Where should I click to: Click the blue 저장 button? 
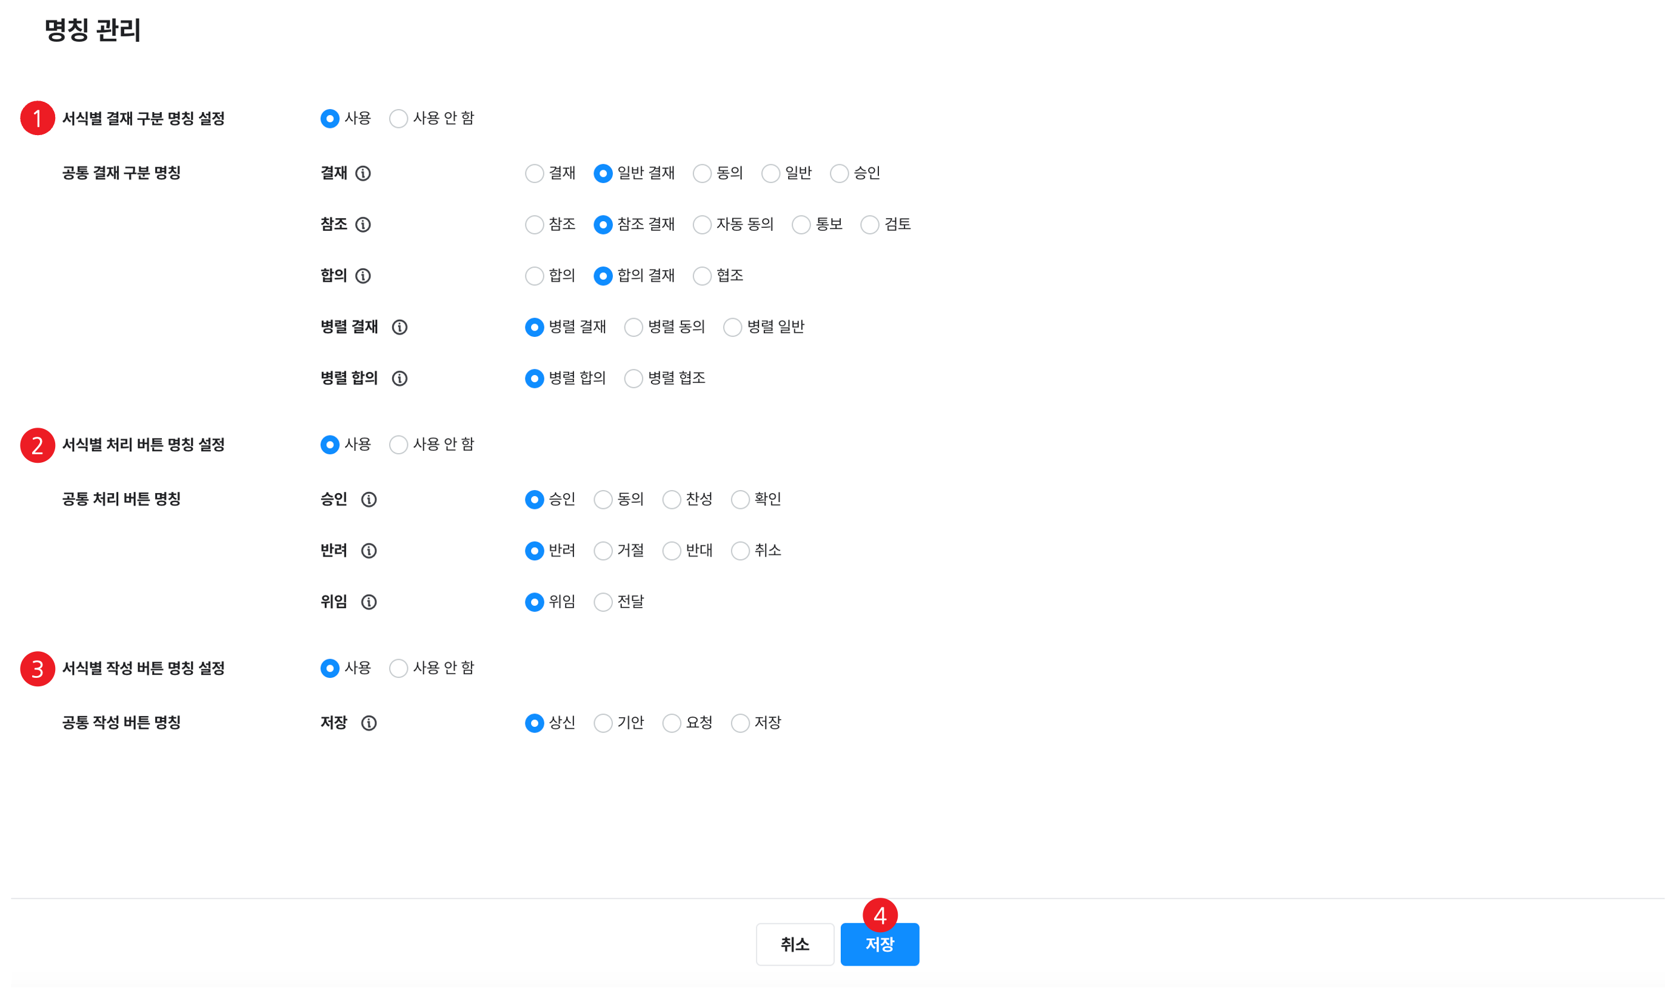click(880, 945)
